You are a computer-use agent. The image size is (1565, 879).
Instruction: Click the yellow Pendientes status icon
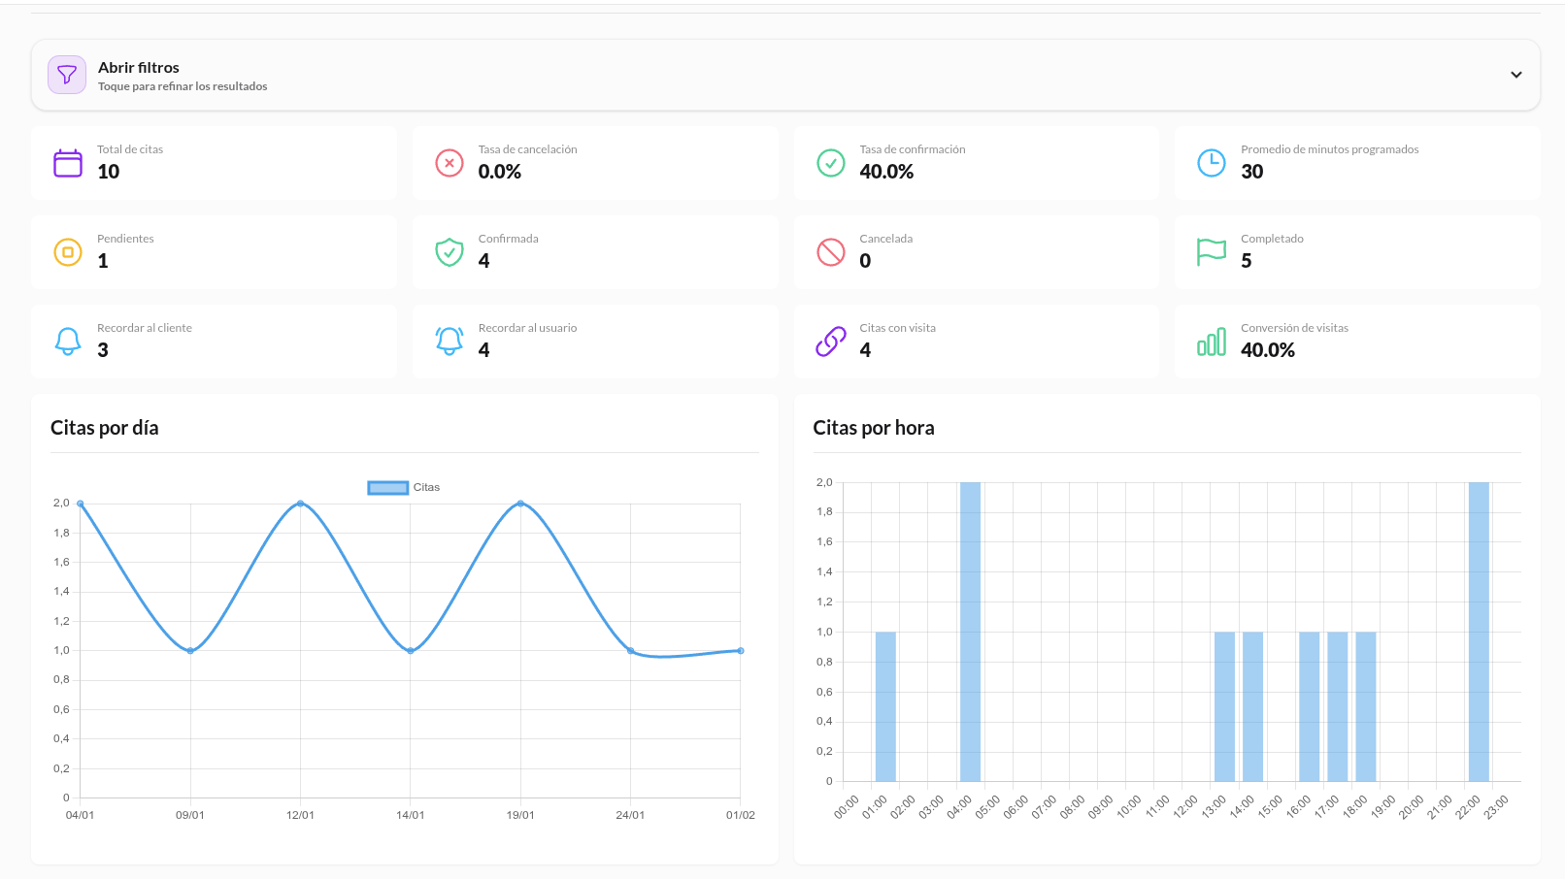point(67,252)
